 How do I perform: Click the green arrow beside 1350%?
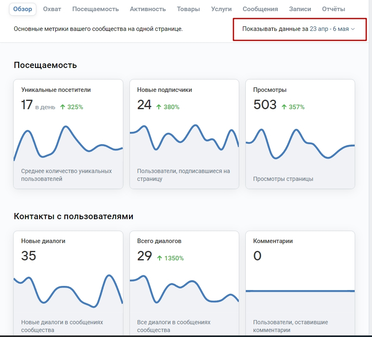point(159,258)
